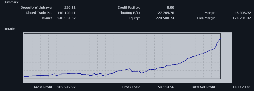Select the Balance label
This screenshot has width=254, height=91.
tap(47, 18)
